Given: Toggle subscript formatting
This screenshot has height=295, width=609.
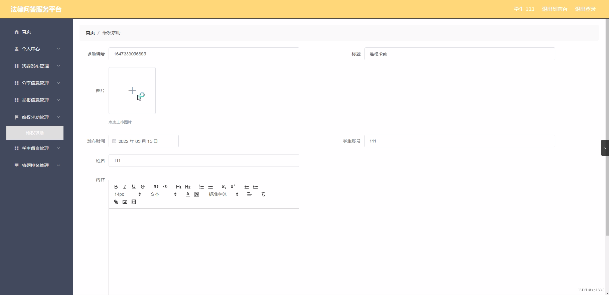Looking at the screenshot, I should click(x=224, y=186).
